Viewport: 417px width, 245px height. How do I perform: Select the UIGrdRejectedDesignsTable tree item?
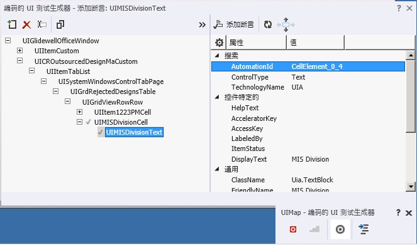[x=113, y=91]
